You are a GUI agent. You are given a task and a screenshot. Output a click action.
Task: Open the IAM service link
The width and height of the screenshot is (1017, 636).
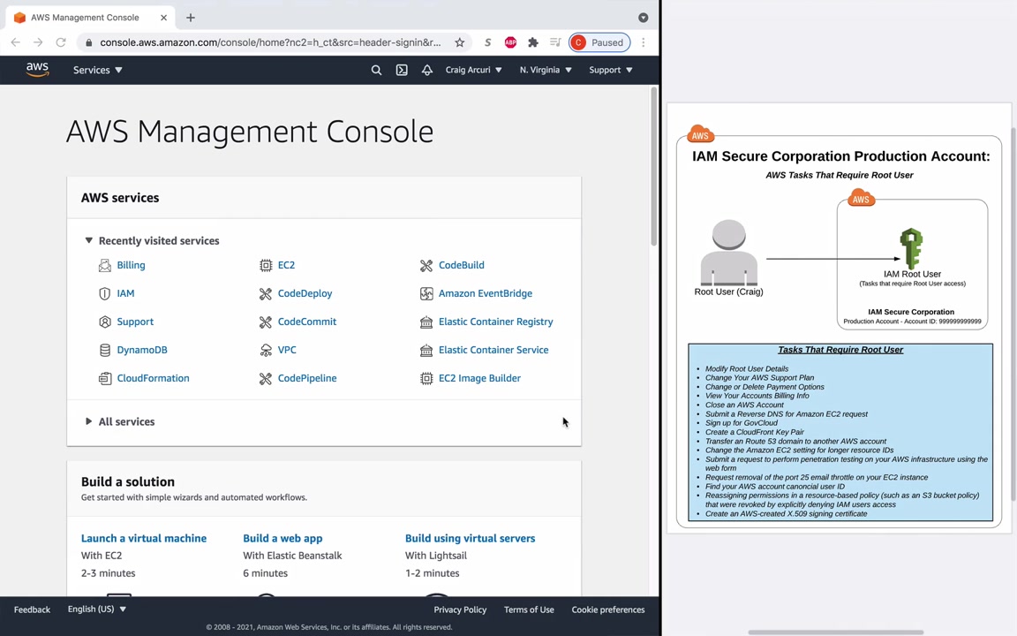pyautogui.click(x=126, y=293)
